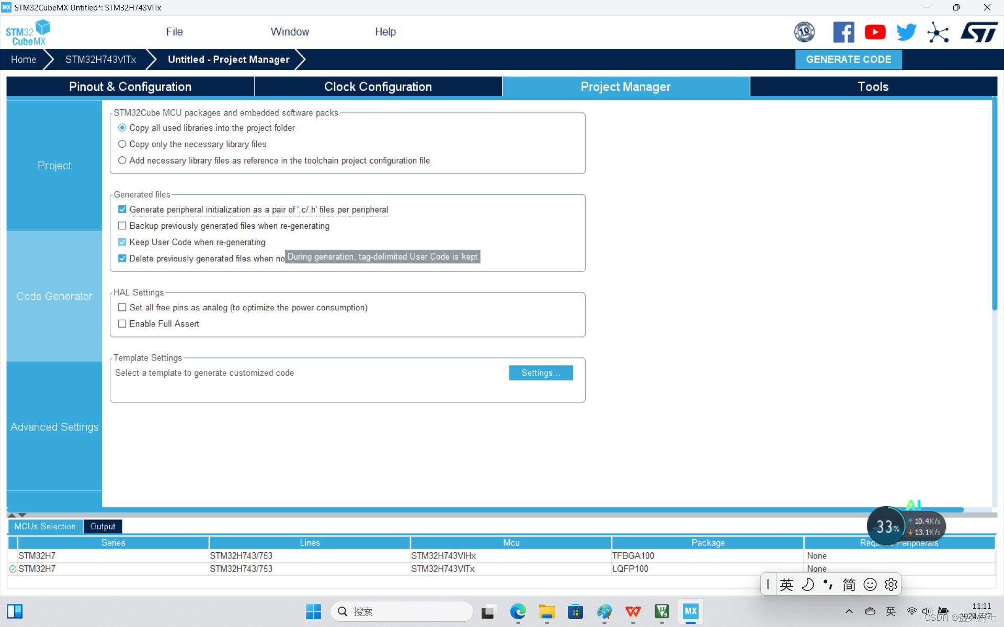Expand the bottom panel using the up arrow
The width and height of the screenshot is (1004, 627).
(12, 515)
